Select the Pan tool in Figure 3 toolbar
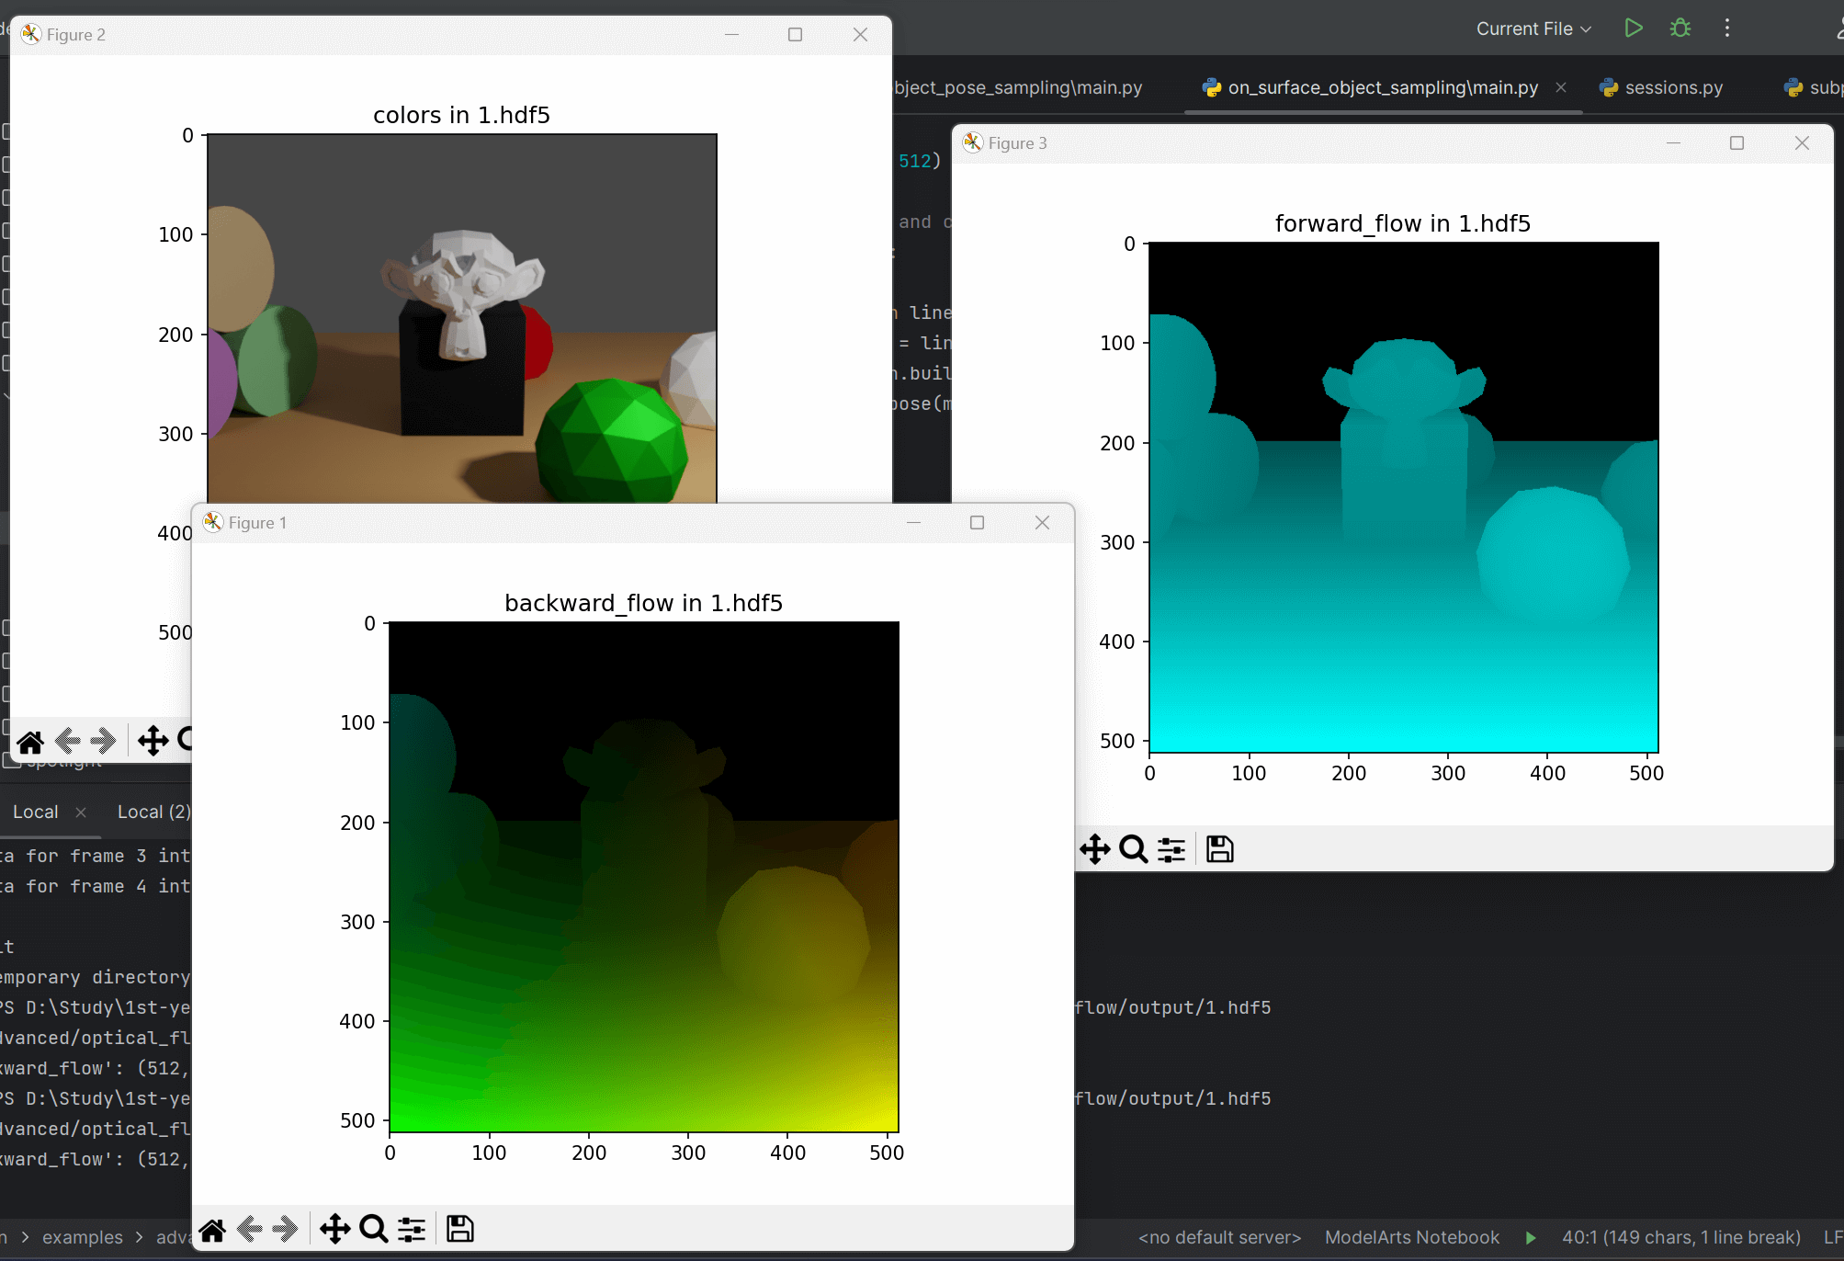 [x=1095, y=849]
